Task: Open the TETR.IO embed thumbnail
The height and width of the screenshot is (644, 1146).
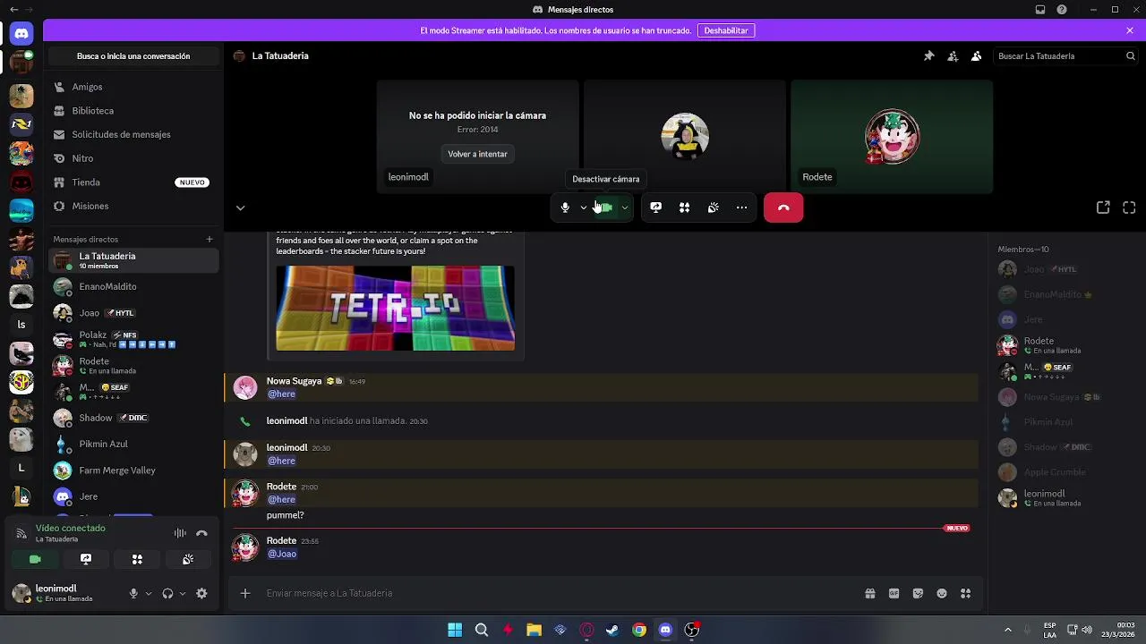Action: pyautogui.click(x=395, y=308)
